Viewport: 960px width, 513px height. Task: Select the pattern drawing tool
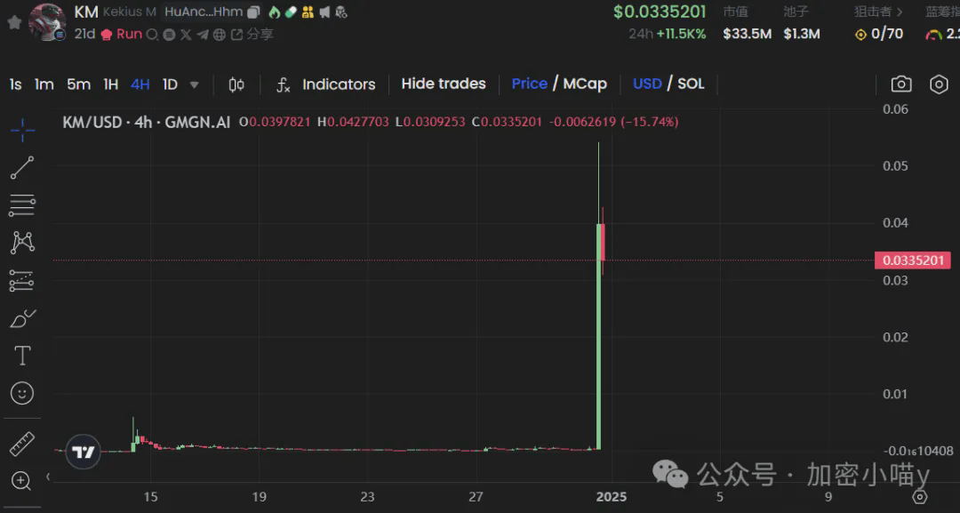coord(22,243)
